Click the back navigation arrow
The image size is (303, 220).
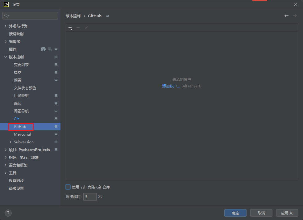tap(286, 16)
